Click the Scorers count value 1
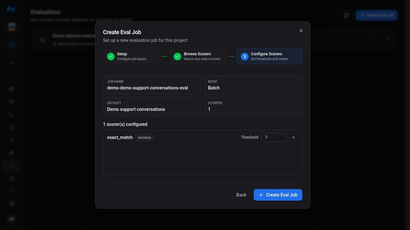 [x=209, y=109]
